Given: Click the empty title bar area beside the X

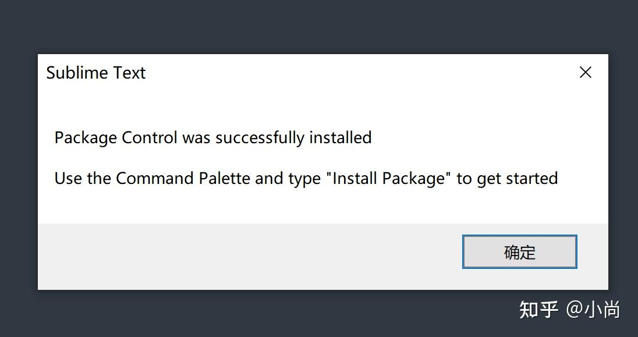Looking at the screenshot, I should 407,72.
